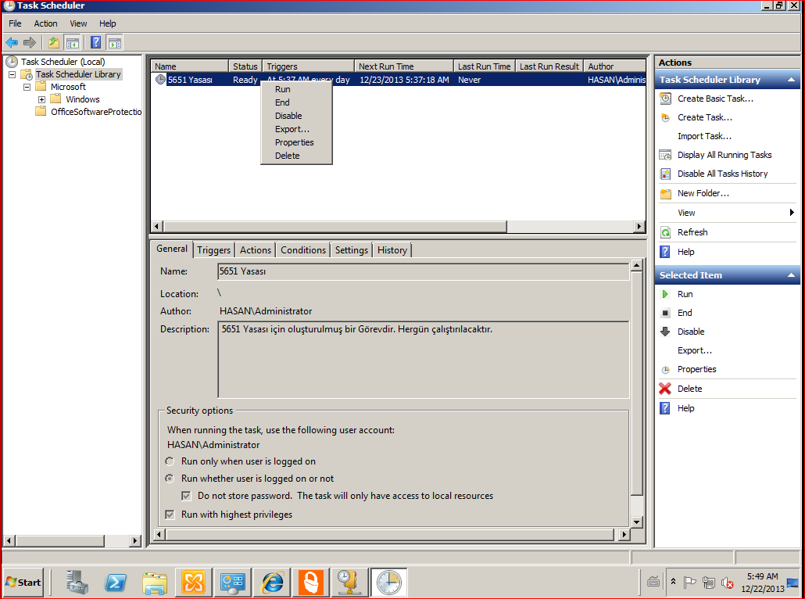Launch Internet Explorer from the taskbar

pyautogui.click(x=272, y=583)
